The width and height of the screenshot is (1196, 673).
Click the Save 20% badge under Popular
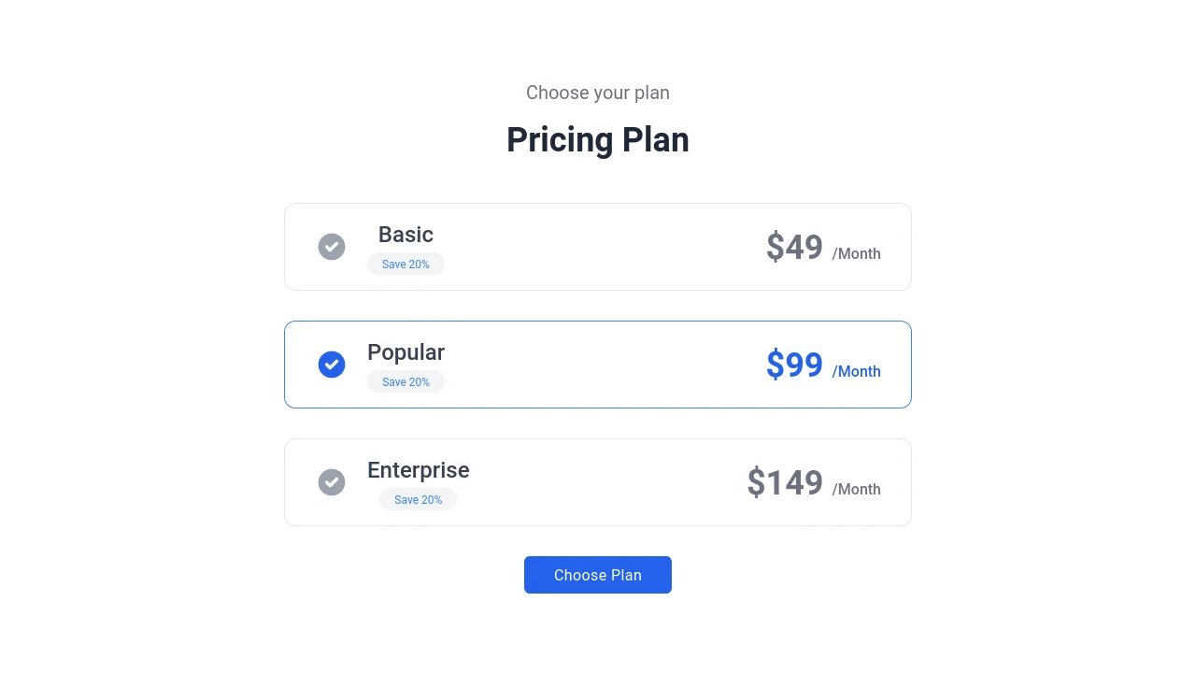click(406, 381)
